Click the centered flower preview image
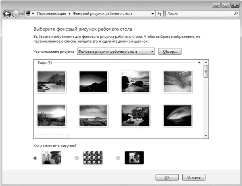 coord(134,158)
